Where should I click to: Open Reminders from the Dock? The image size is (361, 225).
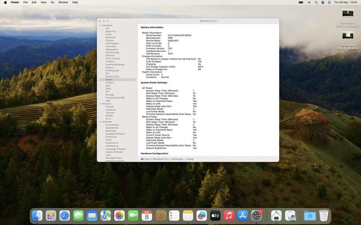[174, 216]
